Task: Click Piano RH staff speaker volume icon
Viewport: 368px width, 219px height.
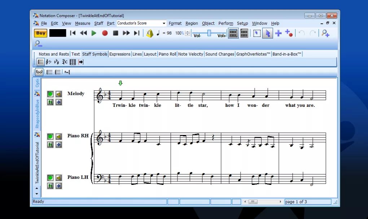Action: coord(59,136)
